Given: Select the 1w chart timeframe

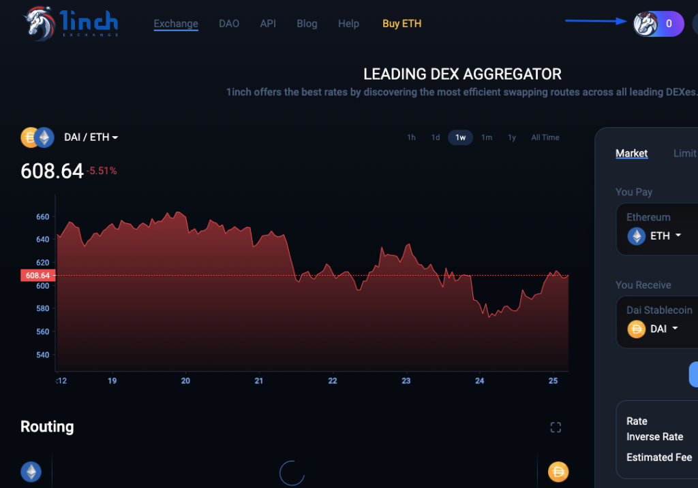Looking at the screenshot, I should pos(460,137).
